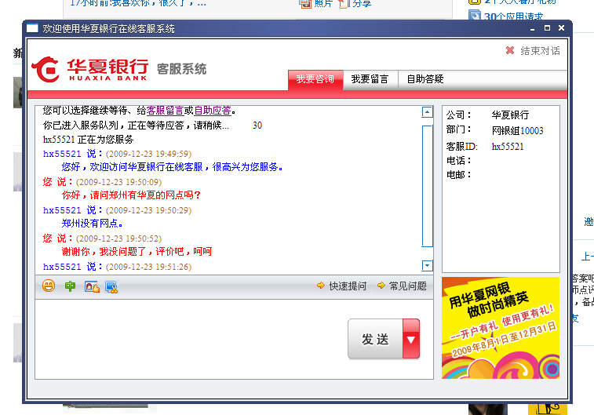Viewport: 594px width, 415px height.
Task: Click the message 你好，请问郑州有华夏的网点吗？
Action: point(131,195)
